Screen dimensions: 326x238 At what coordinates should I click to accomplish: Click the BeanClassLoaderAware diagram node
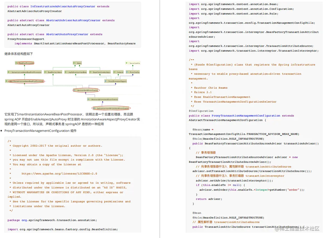coord(100,72)
